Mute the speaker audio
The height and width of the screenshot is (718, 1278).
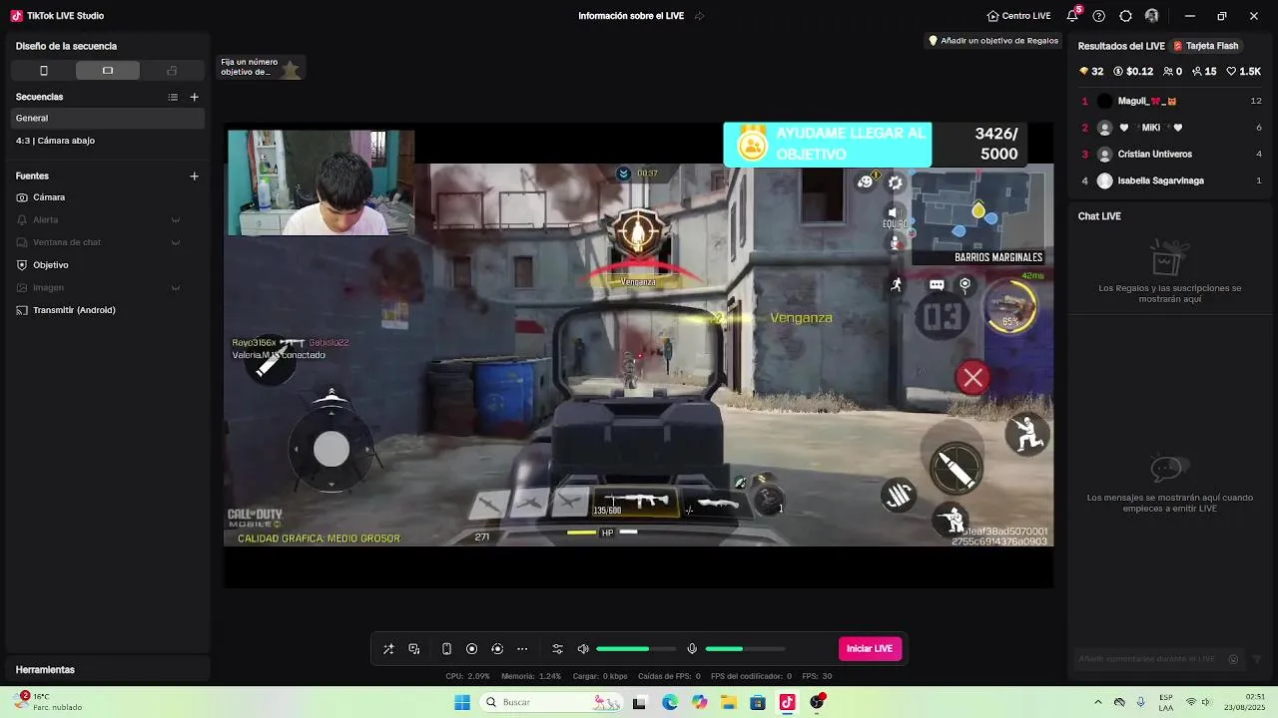click(583, 649)
